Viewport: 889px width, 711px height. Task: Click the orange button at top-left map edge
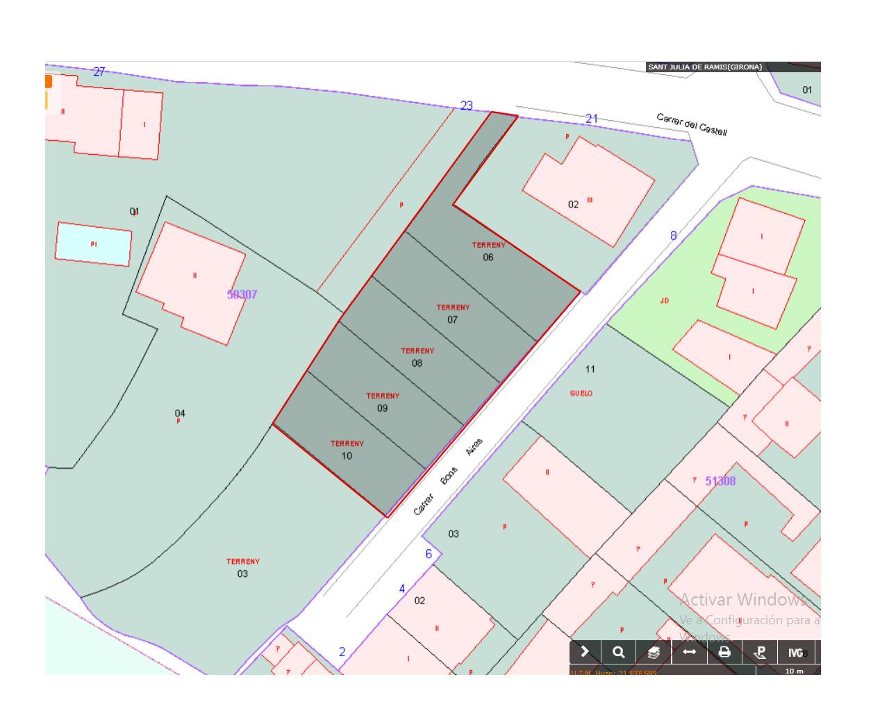click(48, 81)
